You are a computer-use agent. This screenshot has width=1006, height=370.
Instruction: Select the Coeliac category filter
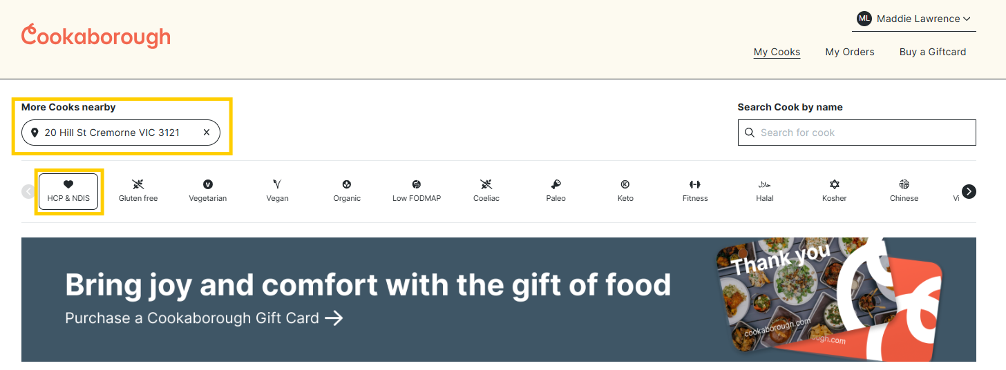click(x=486, y=191)
